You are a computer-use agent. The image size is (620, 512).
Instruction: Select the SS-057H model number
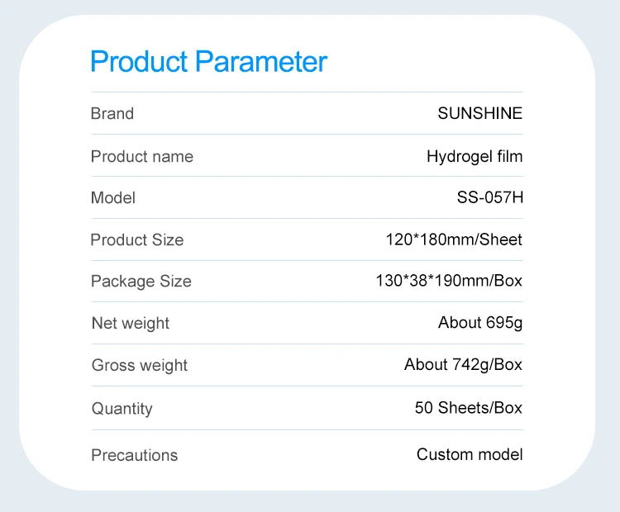click(x=489, y=198)
